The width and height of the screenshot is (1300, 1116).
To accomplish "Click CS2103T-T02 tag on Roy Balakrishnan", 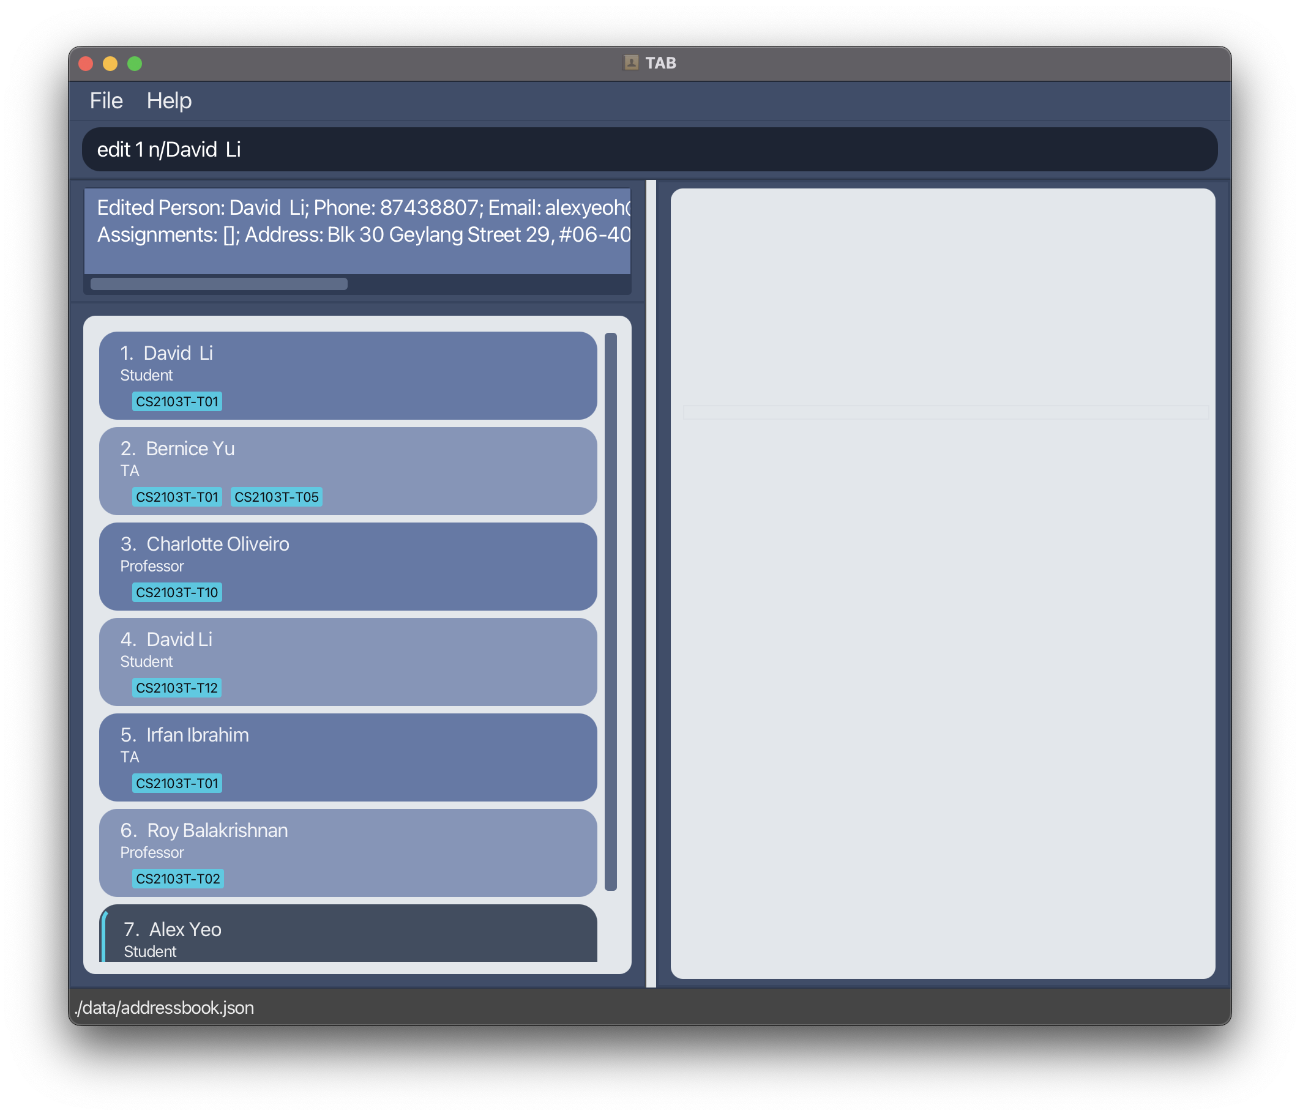I will click(177, 878).
